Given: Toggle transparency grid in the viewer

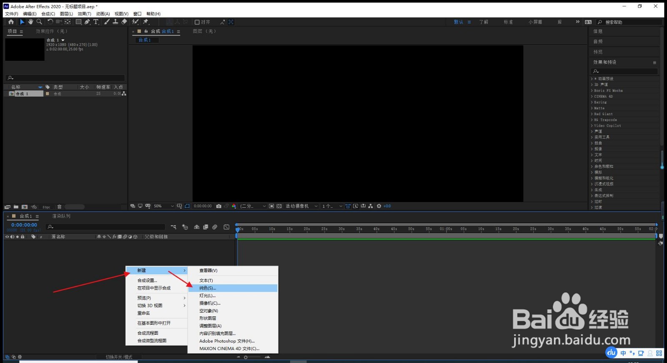Looking at the screenshot, I should [279, 206].
